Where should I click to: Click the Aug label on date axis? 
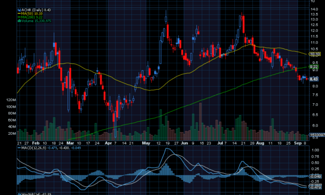tap(260, 143)
